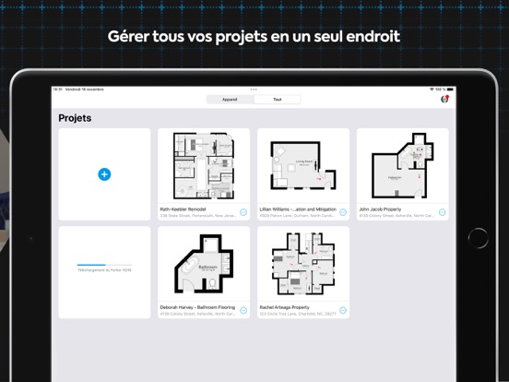Select the 'Rath-Keebler Remodel' title text
The image size is (509, 382).
tap(183, 209)
